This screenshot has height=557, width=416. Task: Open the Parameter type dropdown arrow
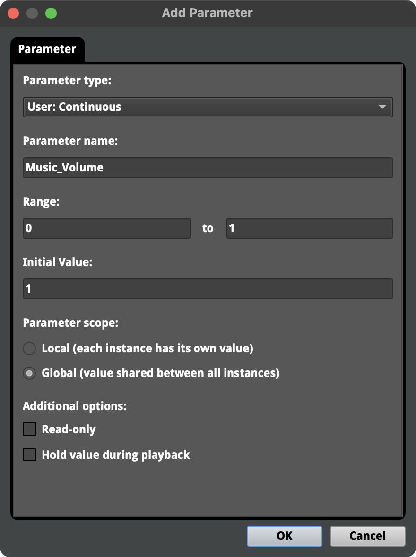coord(382,107)
